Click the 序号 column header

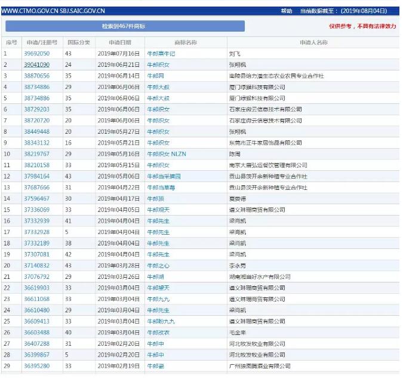[x=11, y=42]
